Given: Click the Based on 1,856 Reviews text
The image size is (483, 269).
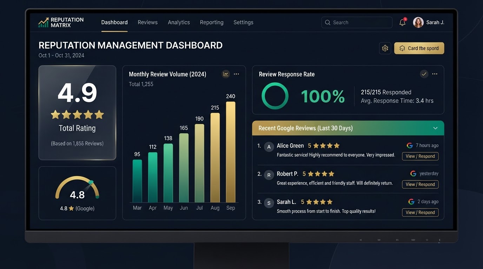Looking at the screenshot, I should pos(77,143).
